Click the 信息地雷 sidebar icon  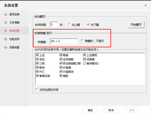tap(6, 47)
